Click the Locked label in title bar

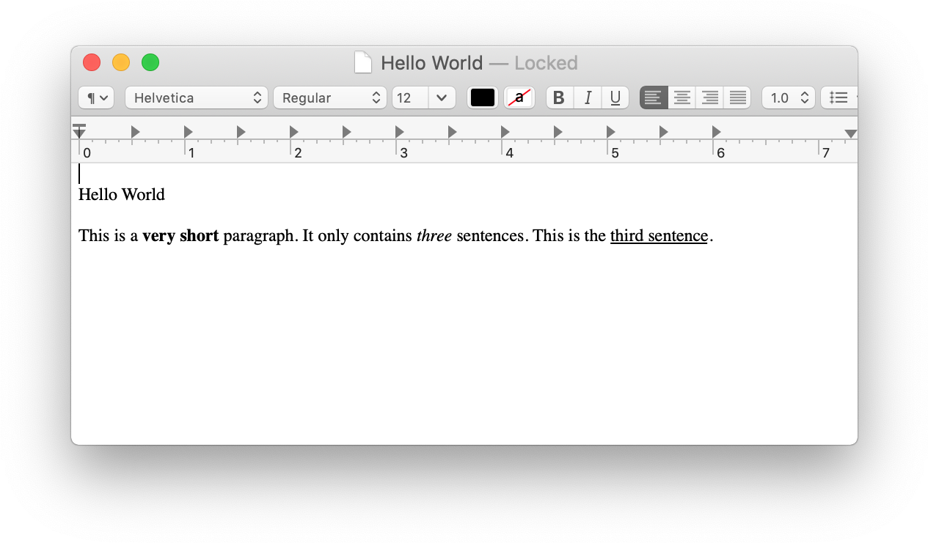546,63
